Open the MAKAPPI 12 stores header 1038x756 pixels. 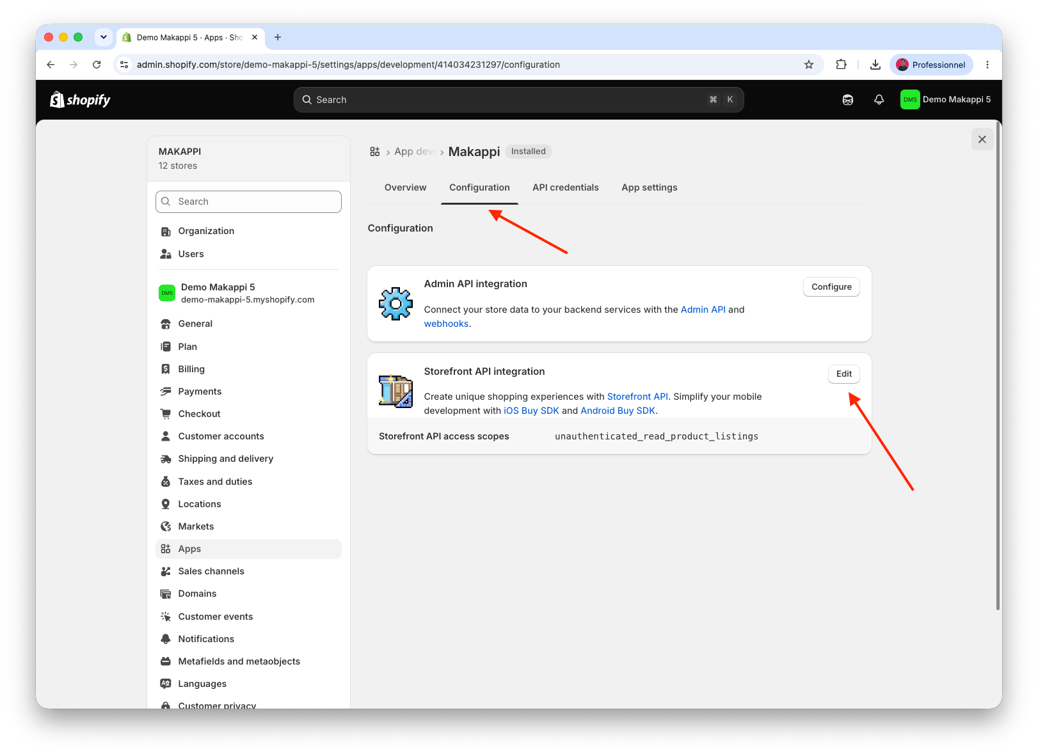tap(248, 159)
